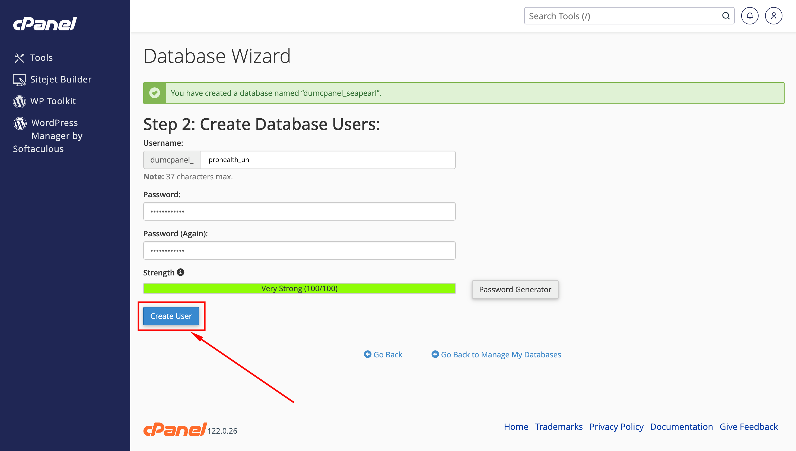Follow the Go Back link
Image resolution: width=796 pixels, height=451 pixels.
383,354
